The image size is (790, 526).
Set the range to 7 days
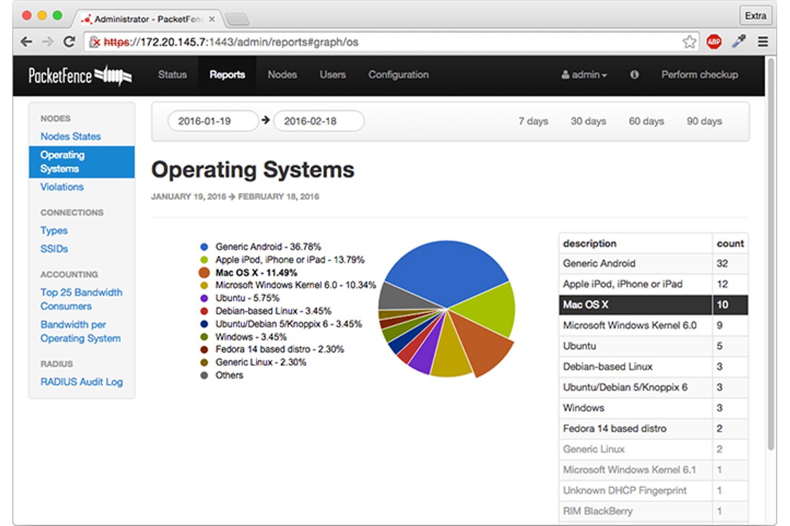533,121
